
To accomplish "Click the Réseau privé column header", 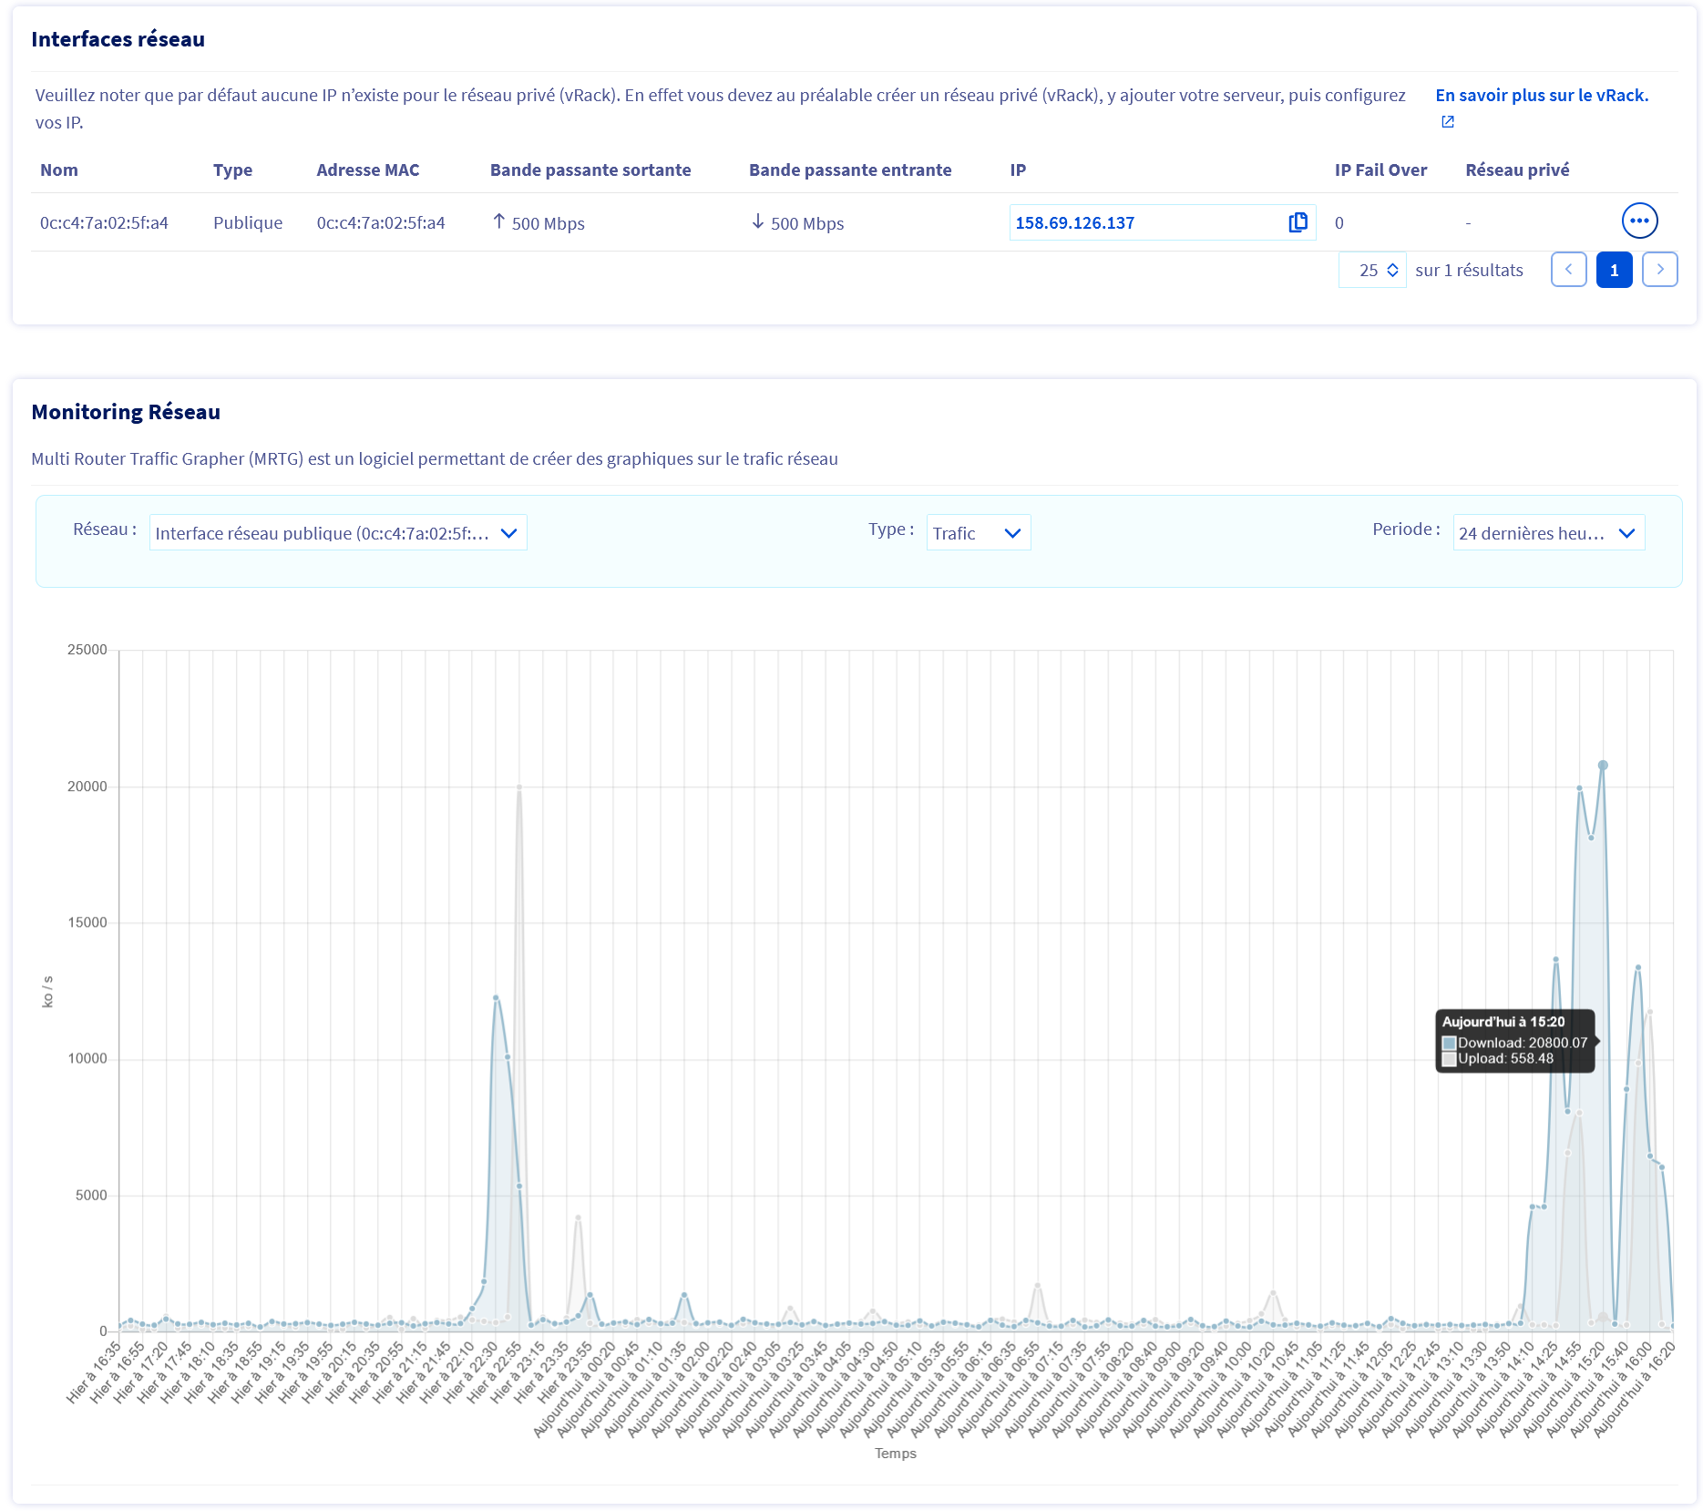I will click(1517, 170).
